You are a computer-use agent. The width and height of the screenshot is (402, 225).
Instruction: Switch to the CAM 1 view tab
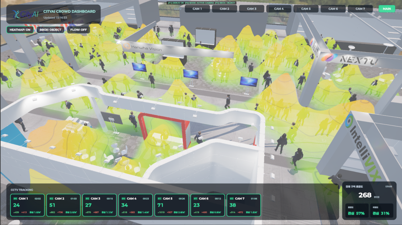pos(197,9)
